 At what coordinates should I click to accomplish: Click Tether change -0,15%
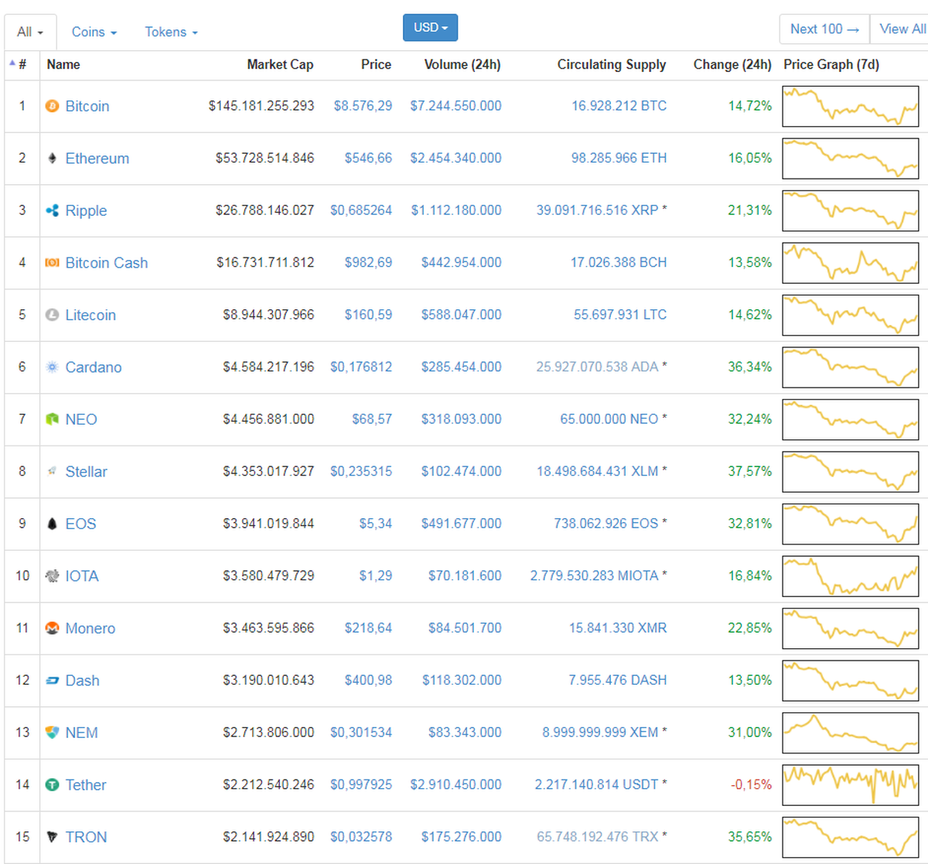point(751,784)
